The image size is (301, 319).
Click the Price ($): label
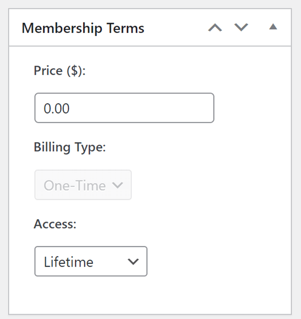click(x=60, y=71)
